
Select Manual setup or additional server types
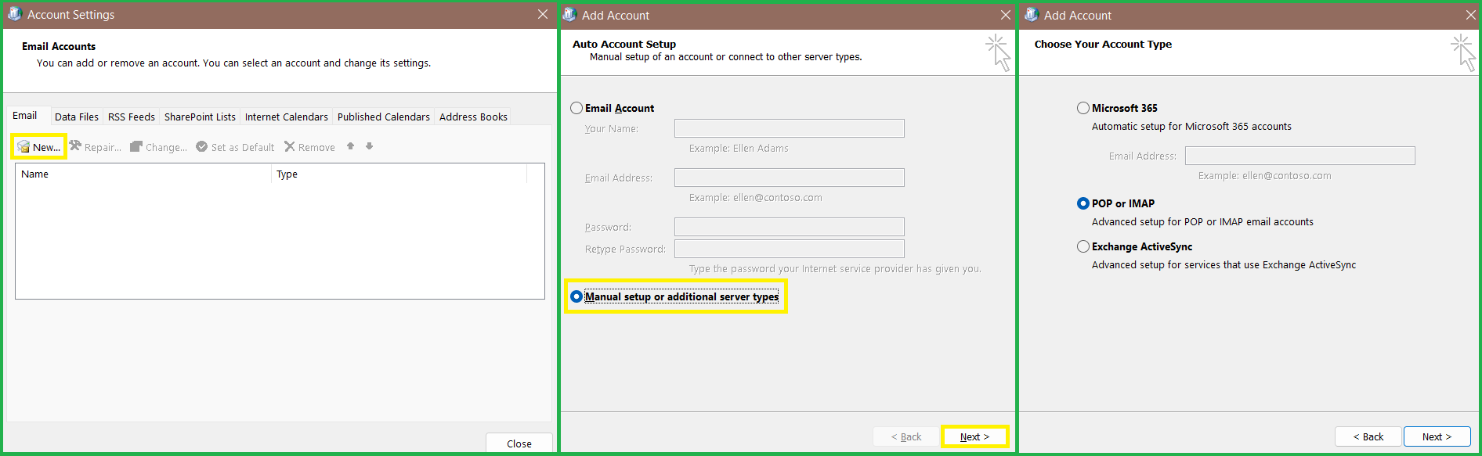click(x=577, y=296)
